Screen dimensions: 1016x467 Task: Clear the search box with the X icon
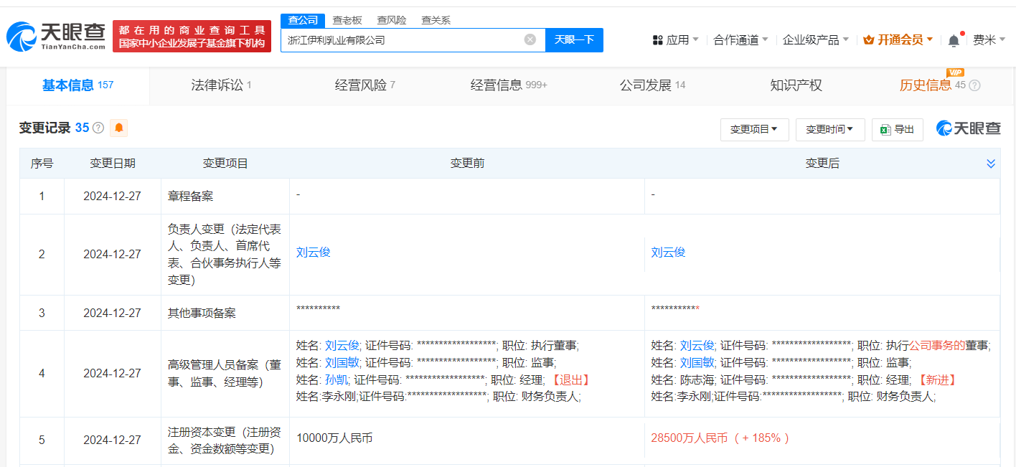tap(530, 39)
